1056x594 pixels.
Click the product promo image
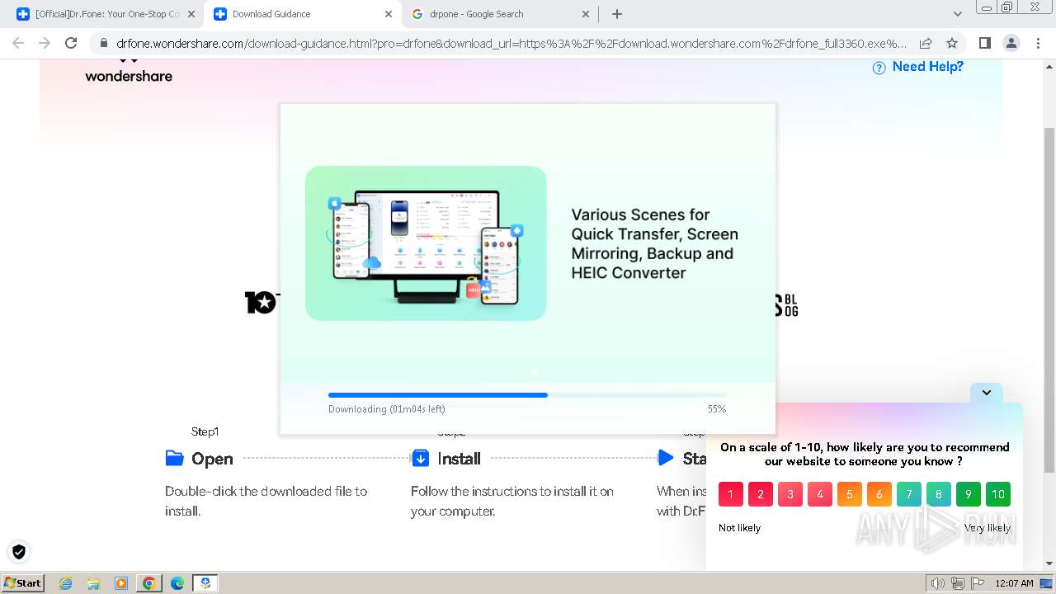tap(426, 243)
